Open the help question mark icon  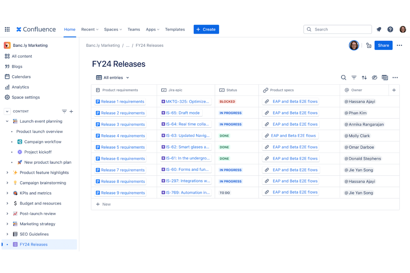pos(390,29)
